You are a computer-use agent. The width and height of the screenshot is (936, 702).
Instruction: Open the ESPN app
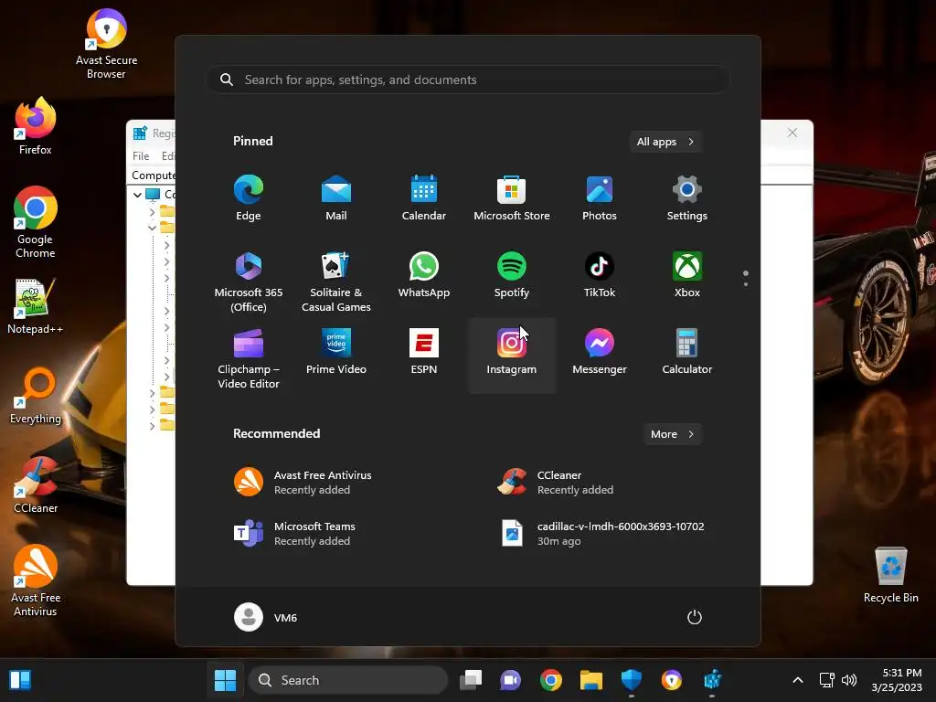coord(424,352)
